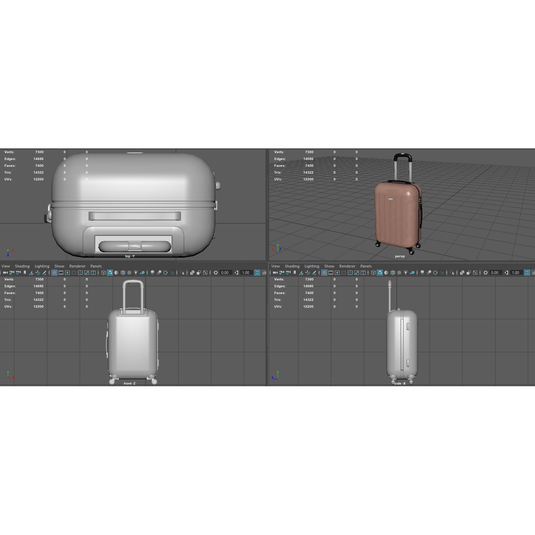The image size is (535, 535).
Task: Switch to Wireframe shading in side -X panel
Action: [x=373, y=273]
